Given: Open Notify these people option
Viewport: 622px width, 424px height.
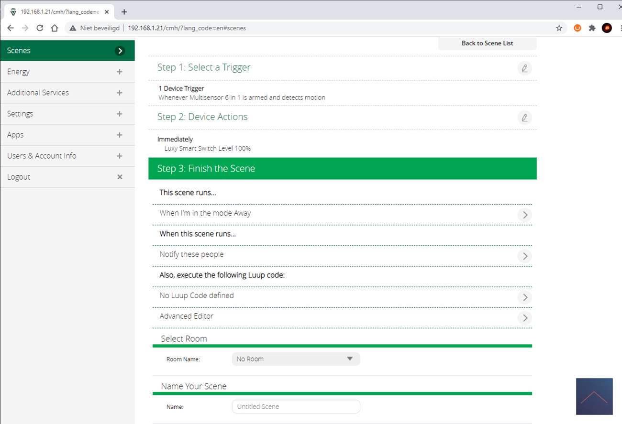Looking at the screenshot, I should pos(524,256).
